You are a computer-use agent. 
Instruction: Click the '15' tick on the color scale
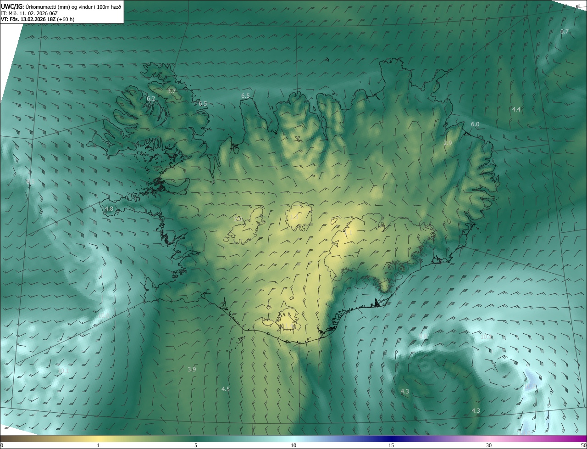coord(391,445)
